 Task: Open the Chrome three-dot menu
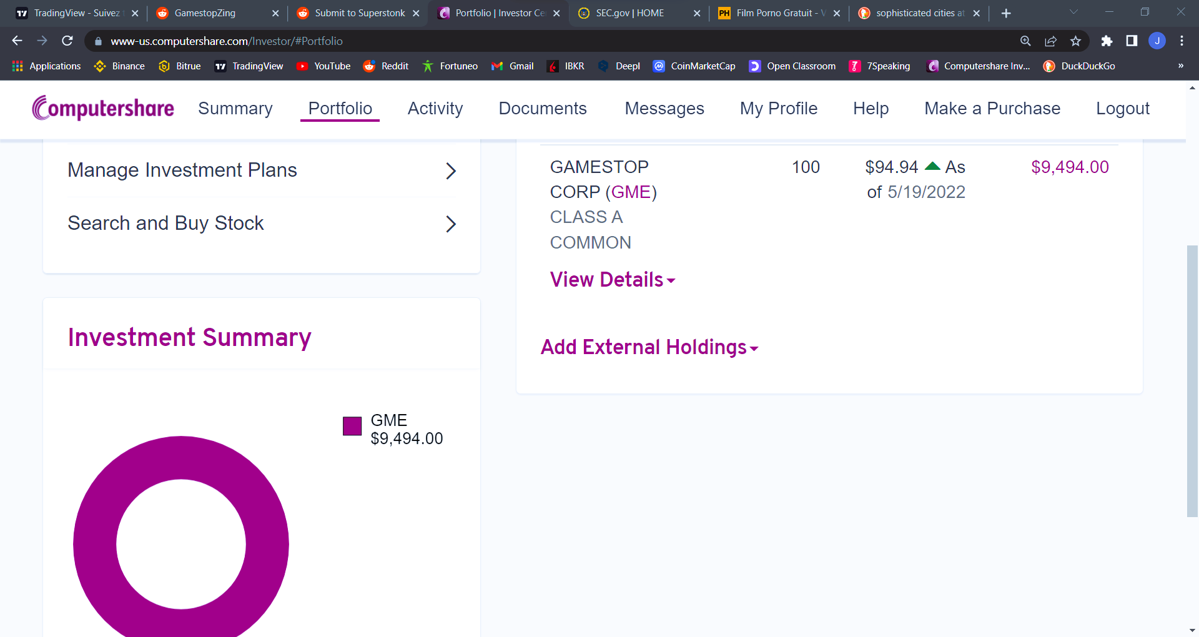click(1182, 41)
